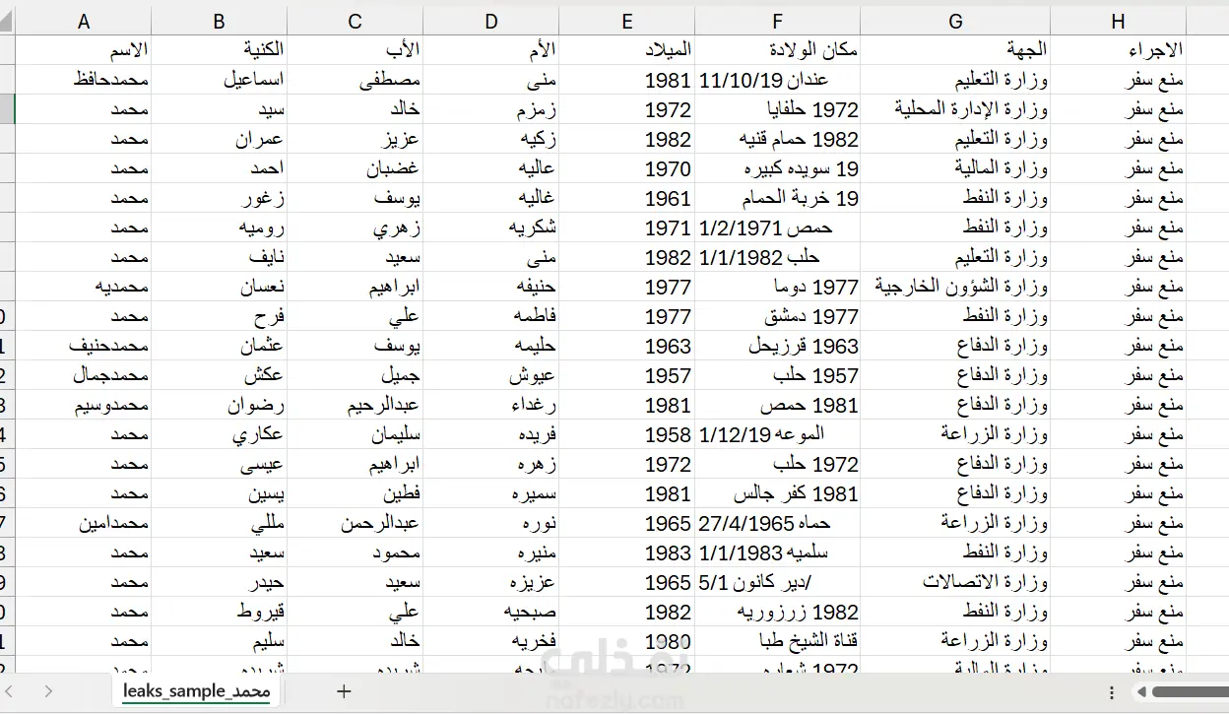The image size is (1229, 714).
Task: Select the cell عيوش
Action: point(491,375)
